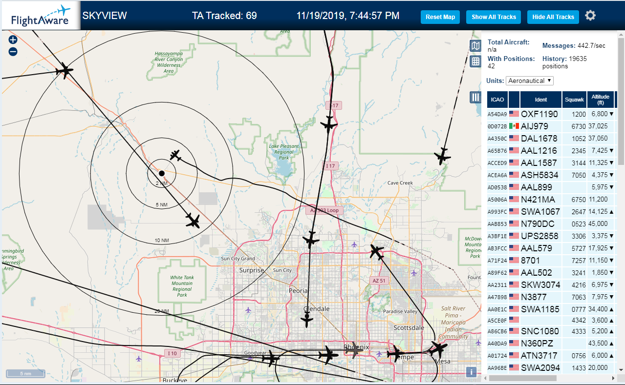This screenshot has height=385, width=625.
Task: Select the aircraft in upper-left map corner
Action: pyautogui.click(x=64, y=71)
